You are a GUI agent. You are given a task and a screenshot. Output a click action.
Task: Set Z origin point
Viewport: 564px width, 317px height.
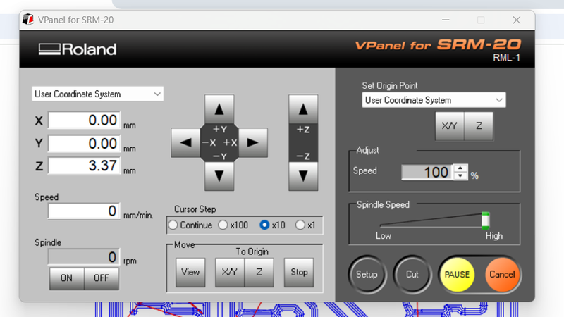click(479, 126)
